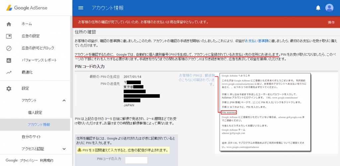340x166 pixels.
Task: Click the PIN code input field
Action: [136, 160]
